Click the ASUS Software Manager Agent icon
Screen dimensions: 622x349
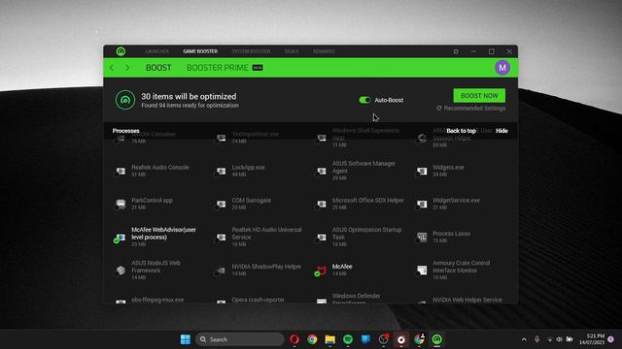[322, 171]
